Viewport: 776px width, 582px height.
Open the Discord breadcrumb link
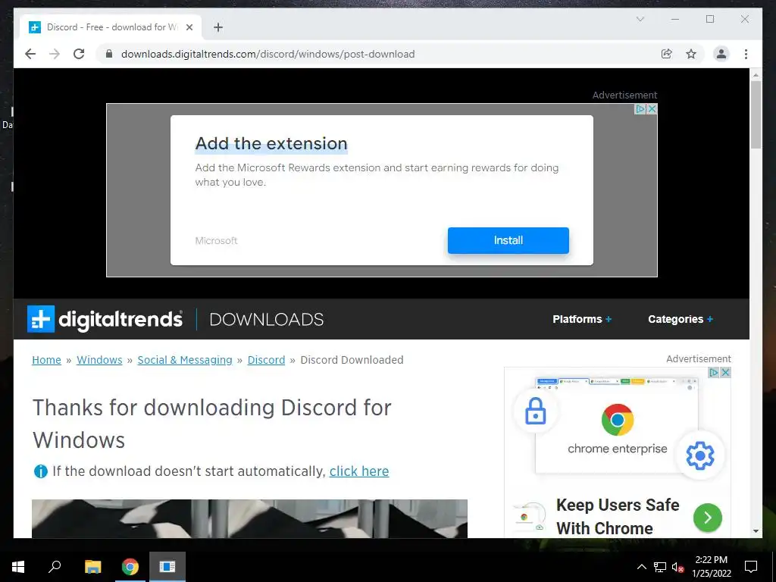click(266, 360)
